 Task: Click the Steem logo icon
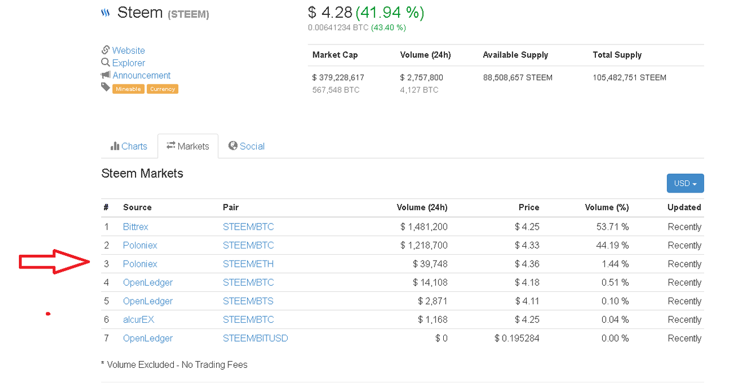tap(105, 13)
